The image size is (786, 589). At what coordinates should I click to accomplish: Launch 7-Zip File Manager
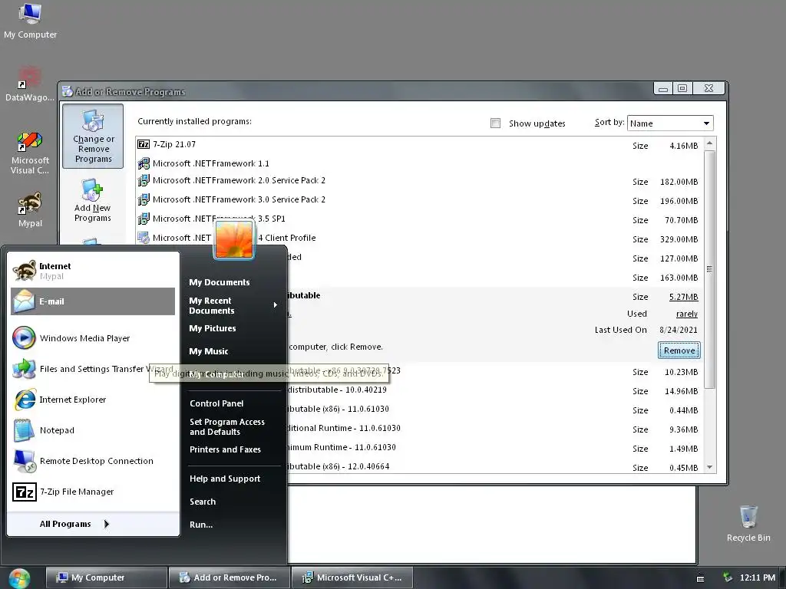tap(93, 492)
